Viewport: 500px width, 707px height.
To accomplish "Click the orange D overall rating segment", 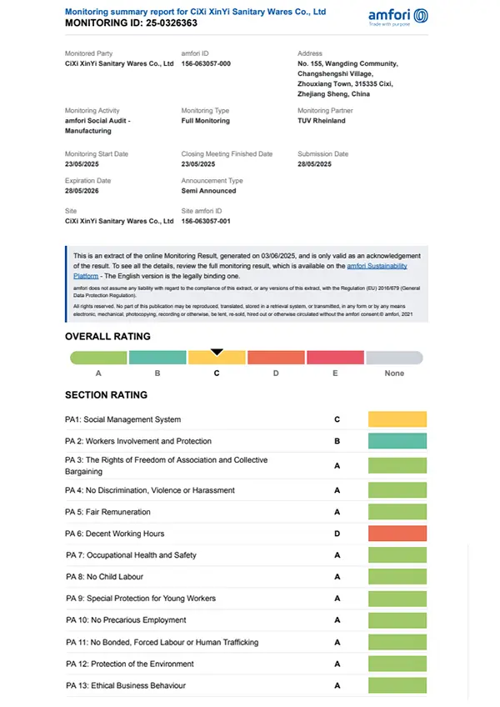I will click(276, 358).
